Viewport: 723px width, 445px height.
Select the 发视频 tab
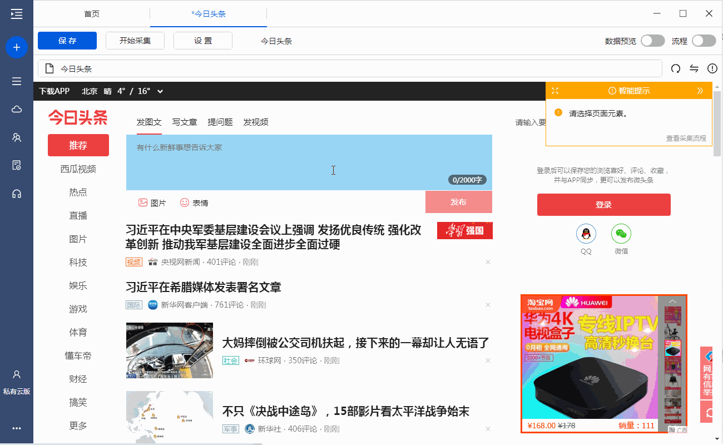(256, 122)
